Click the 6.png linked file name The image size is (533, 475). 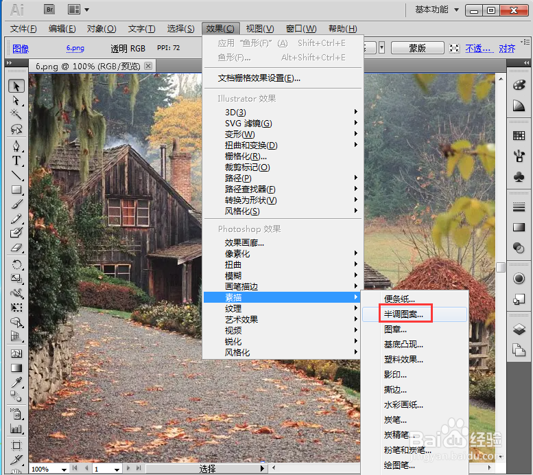click(75, 48)
